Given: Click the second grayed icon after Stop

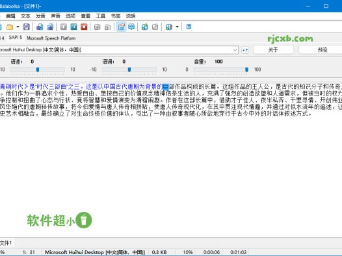Looking at the screenshot, I should (x=108, y=27).
